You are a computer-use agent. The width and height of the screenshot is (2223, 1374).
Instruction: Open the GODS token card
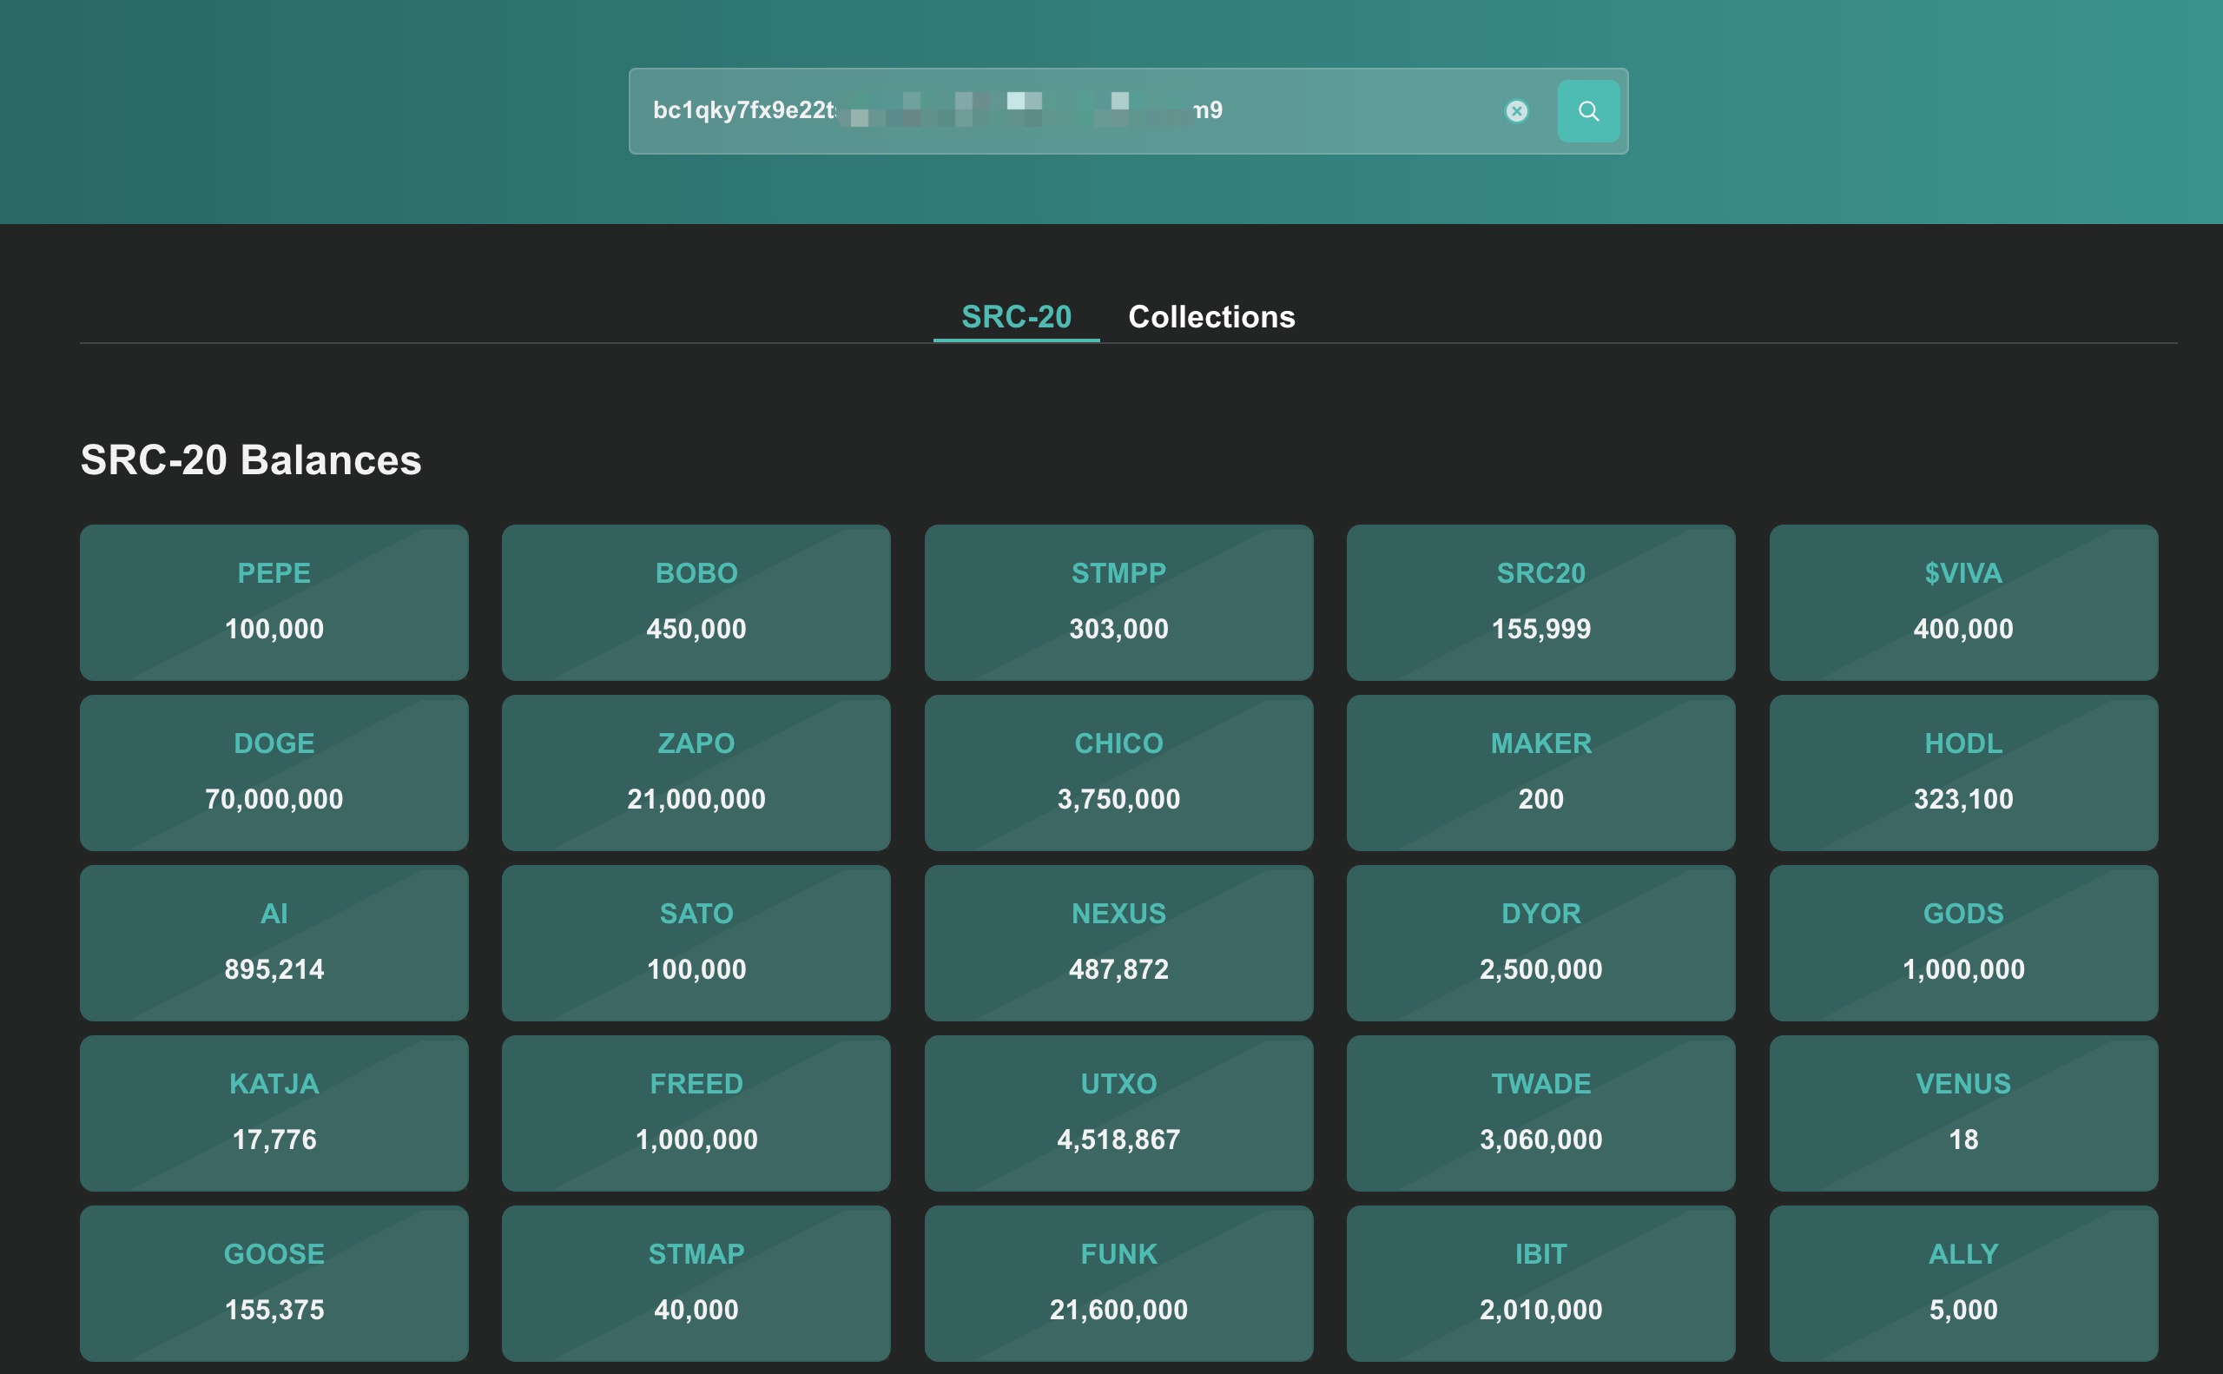[1962, 942]
